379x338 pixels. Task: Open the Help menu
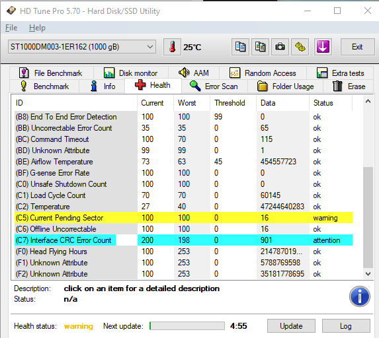click(37, 28)
